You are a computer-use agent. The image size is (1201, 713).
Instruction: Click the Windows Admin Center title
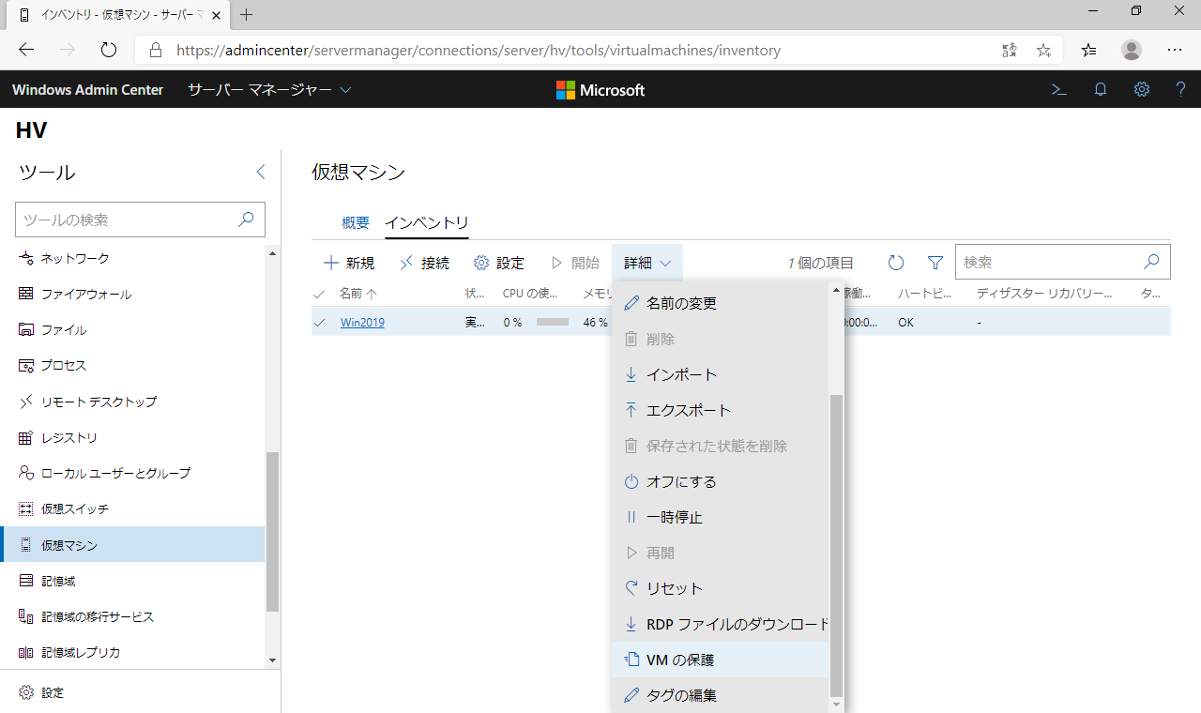click(87, 90)
